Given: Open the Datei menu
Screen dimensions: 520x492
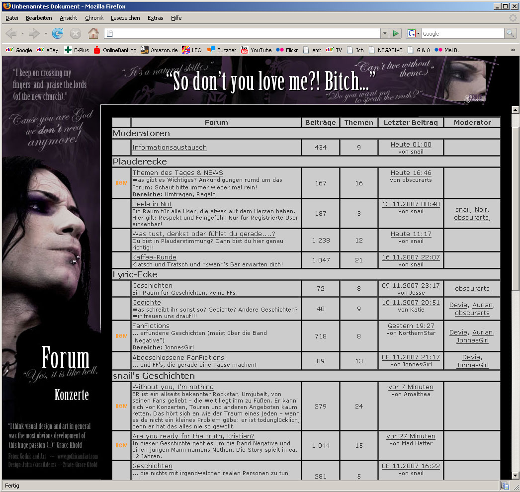Looking at the screenshot, I should coord(12,18).
